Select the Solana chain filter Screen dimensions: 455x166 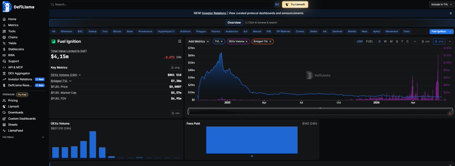point(93,31)
